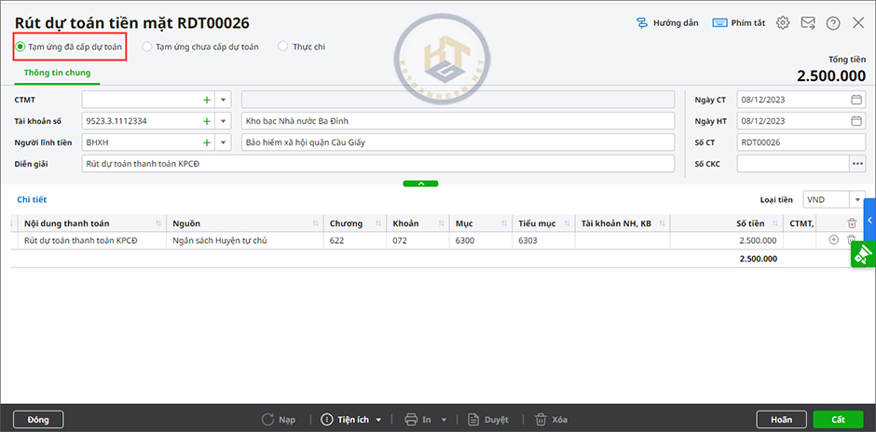Open the help question mark icon
876x432 pixels.
click(x=832, y=23)
